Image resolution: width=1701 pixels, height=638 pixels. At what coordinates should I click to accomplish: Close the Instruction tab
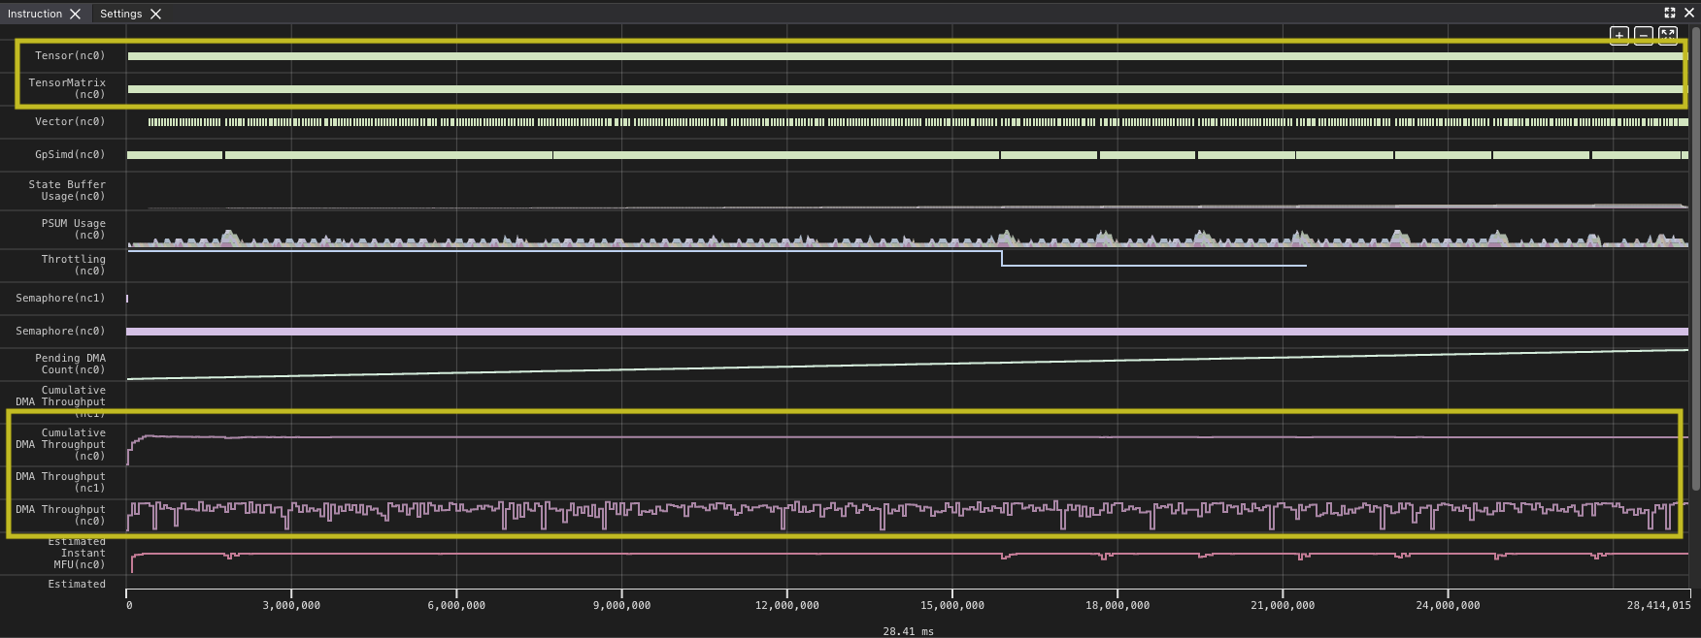click(75, 14)
